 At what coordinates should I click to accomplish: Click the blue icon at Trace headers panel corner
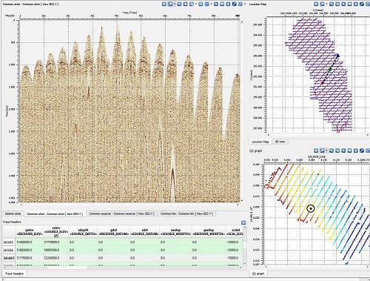click(x=243, y=222)
